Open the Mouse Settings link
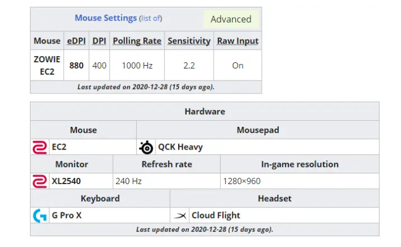Viewport: 401px width, 247px height. point(106,18)
